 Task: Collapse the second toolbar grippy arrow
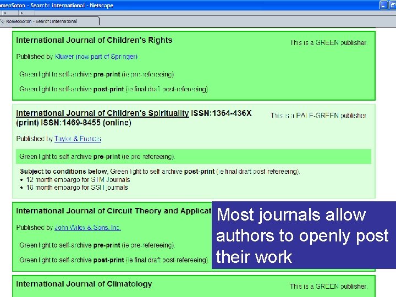[x=21, y=13]
